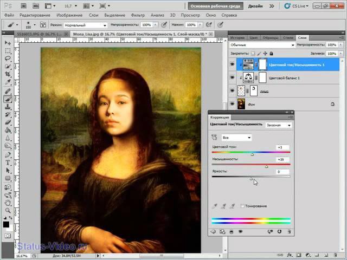Hide the Фон layer with eye icon
Screen dimensions: 347x260
point(233,103)
